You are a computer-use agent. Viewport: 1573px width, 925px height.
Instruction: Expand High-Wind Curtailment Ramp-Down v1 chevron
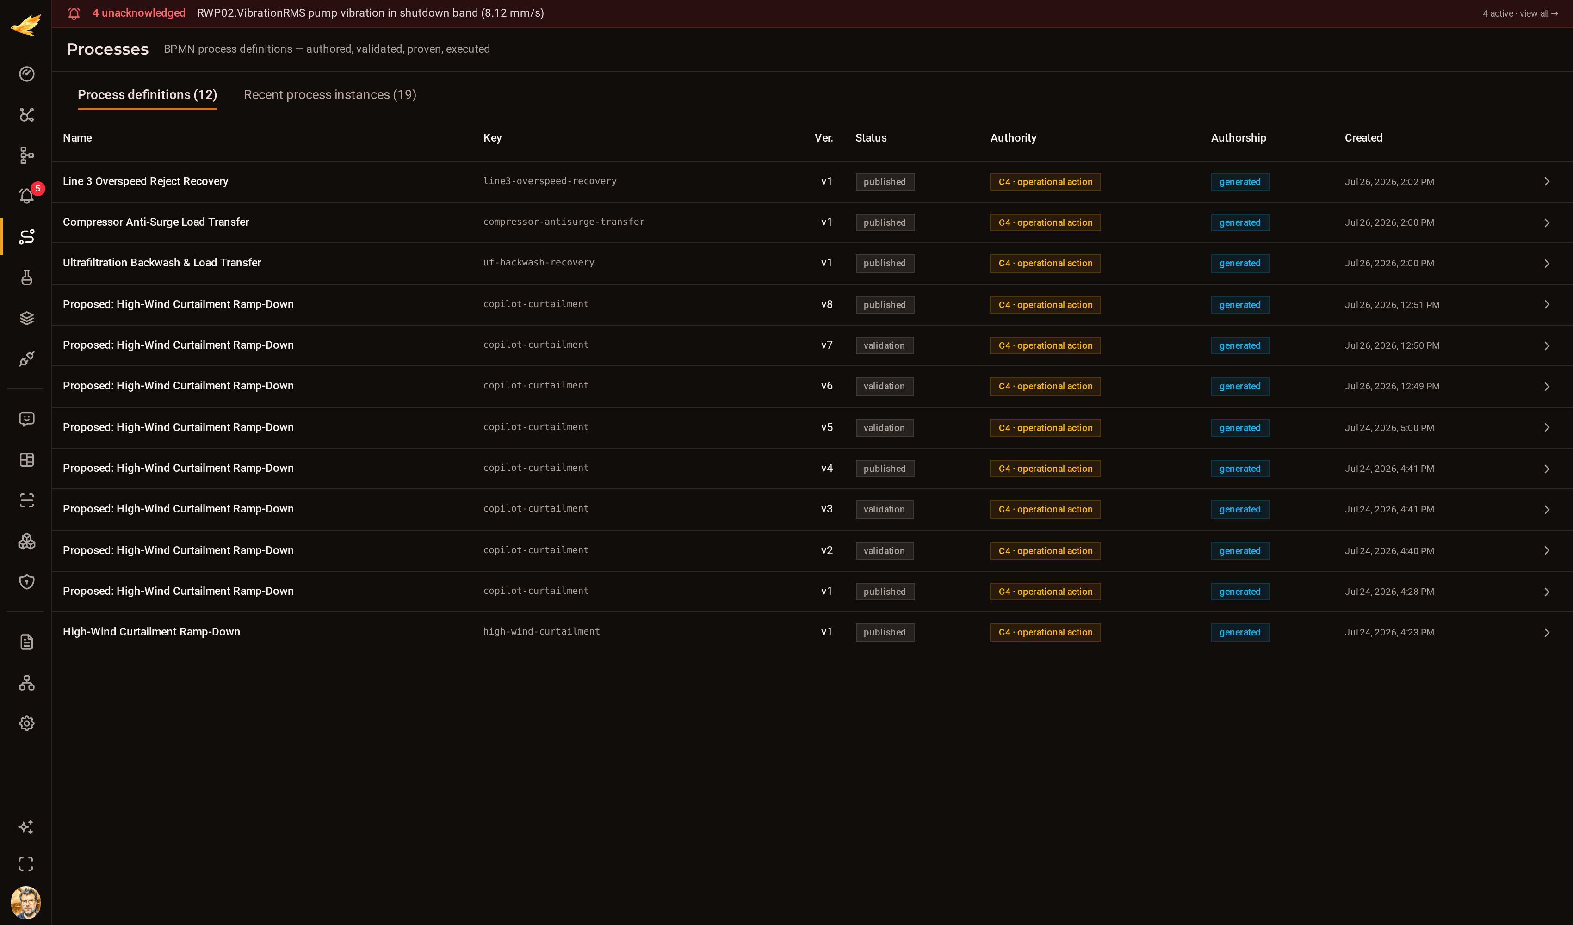(1547, 632)
